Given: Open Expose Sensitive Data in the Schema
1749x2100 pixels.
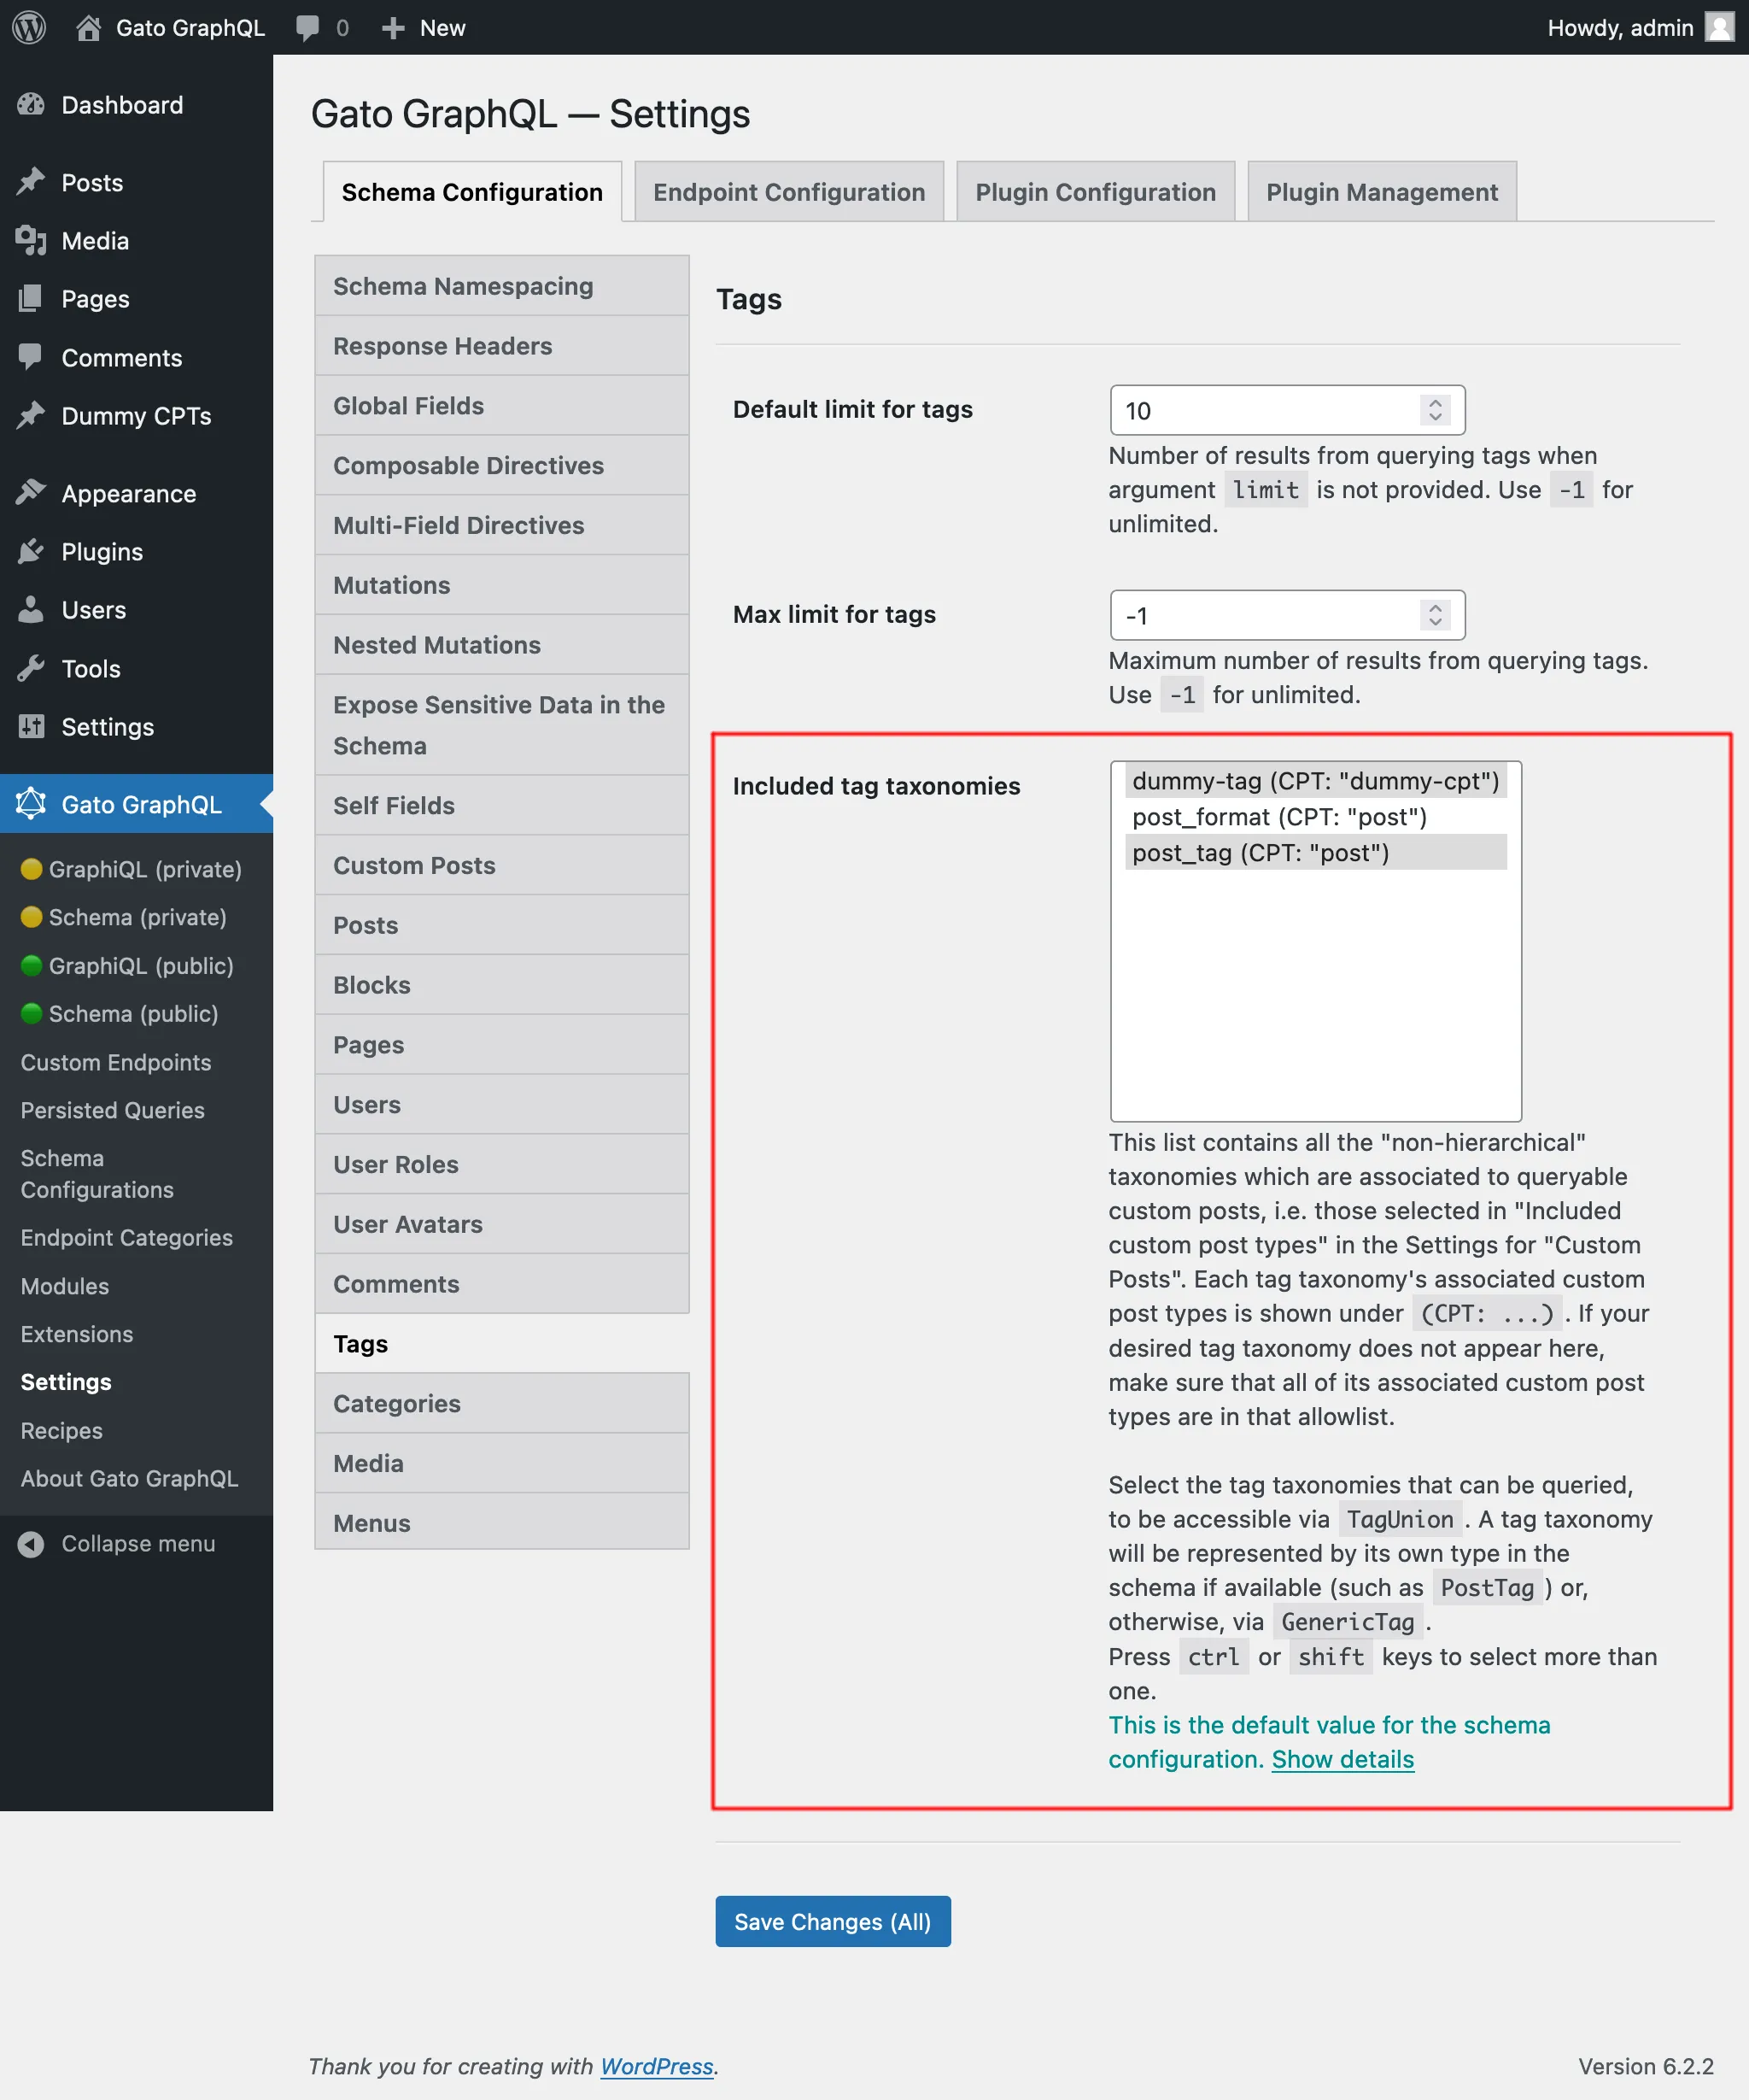Looking at the screenshot, I should pos(501,725).
